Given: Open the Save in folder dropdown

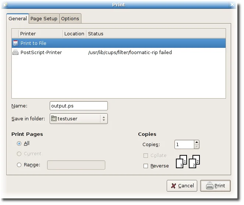Looking at the screenshot, I should (79, 119).
